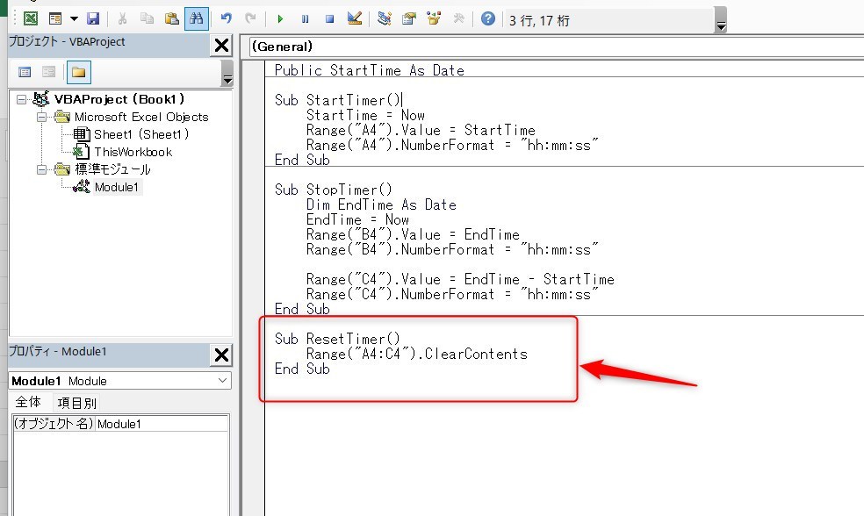
Task: Click the Range("C4").Value = EndTime - StartTime line
Action: pyautogui.click(x=460, y=279)
